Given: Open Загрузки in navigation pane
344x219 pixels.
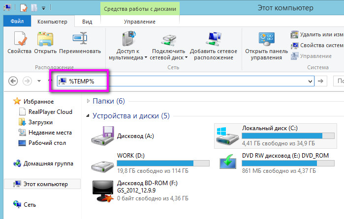Looking at the screenshot, I should [x=40, y=122].
